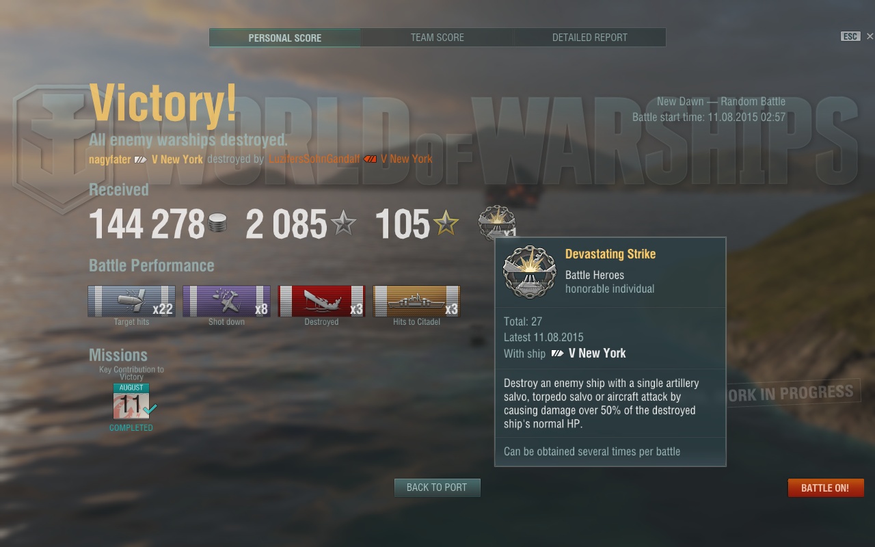The image size is (875, 547).
Task: Click player name LuzifersSohnGandalf
Action: click(314, 159)
